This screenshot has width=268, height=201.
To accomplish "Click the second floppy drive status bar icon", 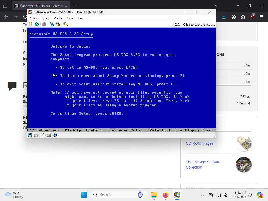I will tap(36, 135).
